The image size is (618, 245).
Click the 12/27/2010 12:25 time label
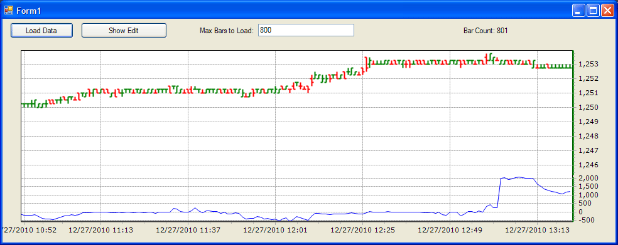362,230
